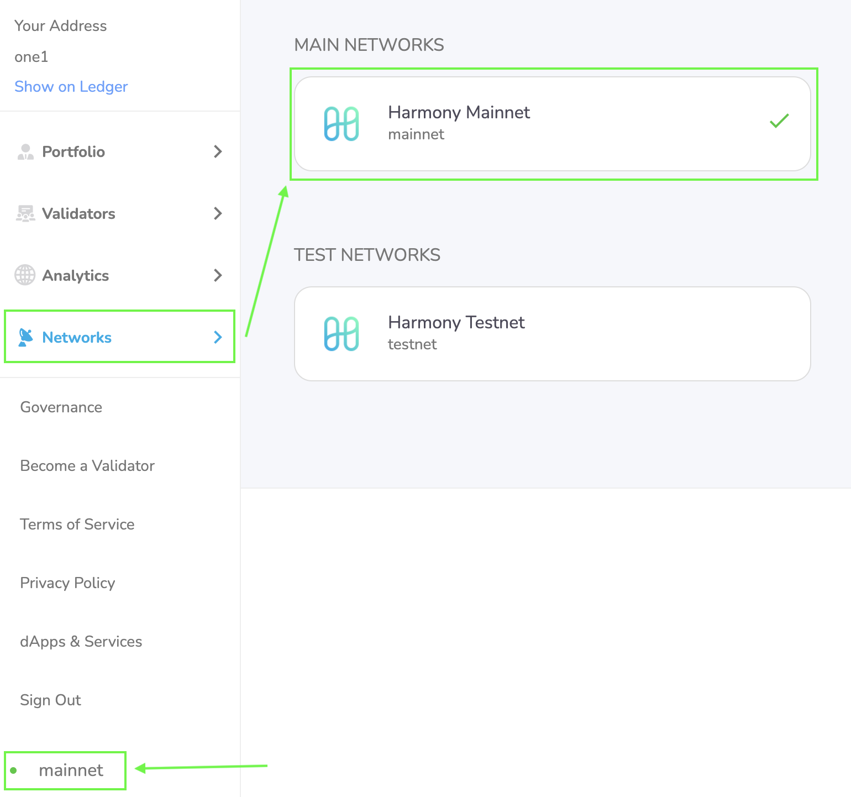The height and width of the screenshot is (797, 851).
Task: Click Sign Out
Action: pos(50,700)
